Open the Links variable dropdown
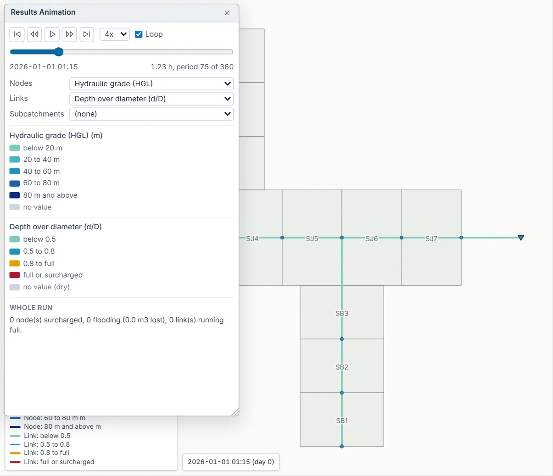This screenshot has width=553, height=476. pyautogui.click(x=151, y=99)
